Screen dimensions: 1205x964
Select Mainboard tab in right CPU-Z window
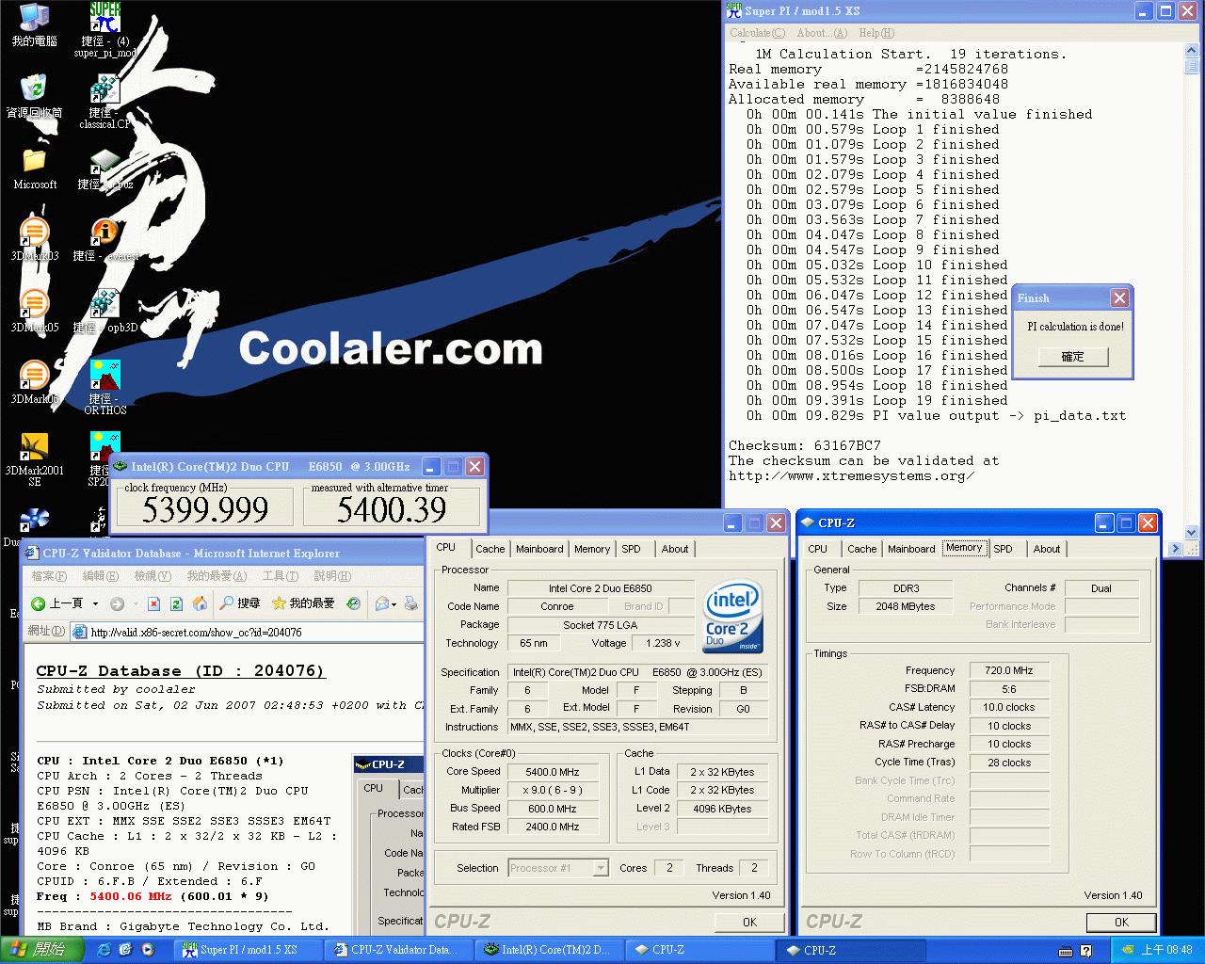pos(911,549)
